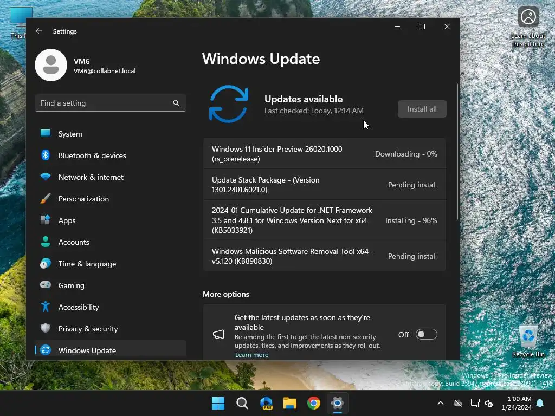Click the Downloading - 0% status text

tap(406, 154)
